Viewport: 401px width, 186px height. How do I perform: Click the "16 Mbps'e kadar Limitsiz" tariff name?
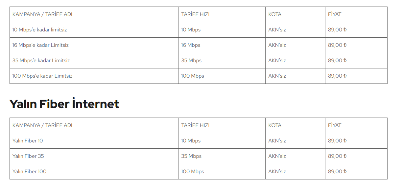[40, 45]
